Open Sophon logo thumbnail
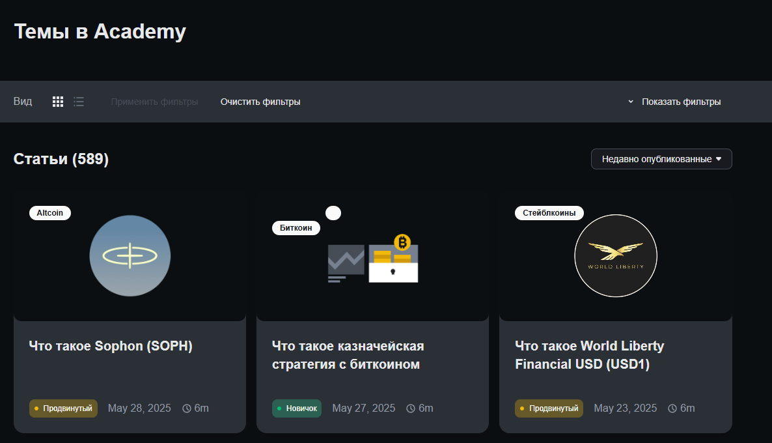Viewport: 772px width, 443px height. [130, 256]
